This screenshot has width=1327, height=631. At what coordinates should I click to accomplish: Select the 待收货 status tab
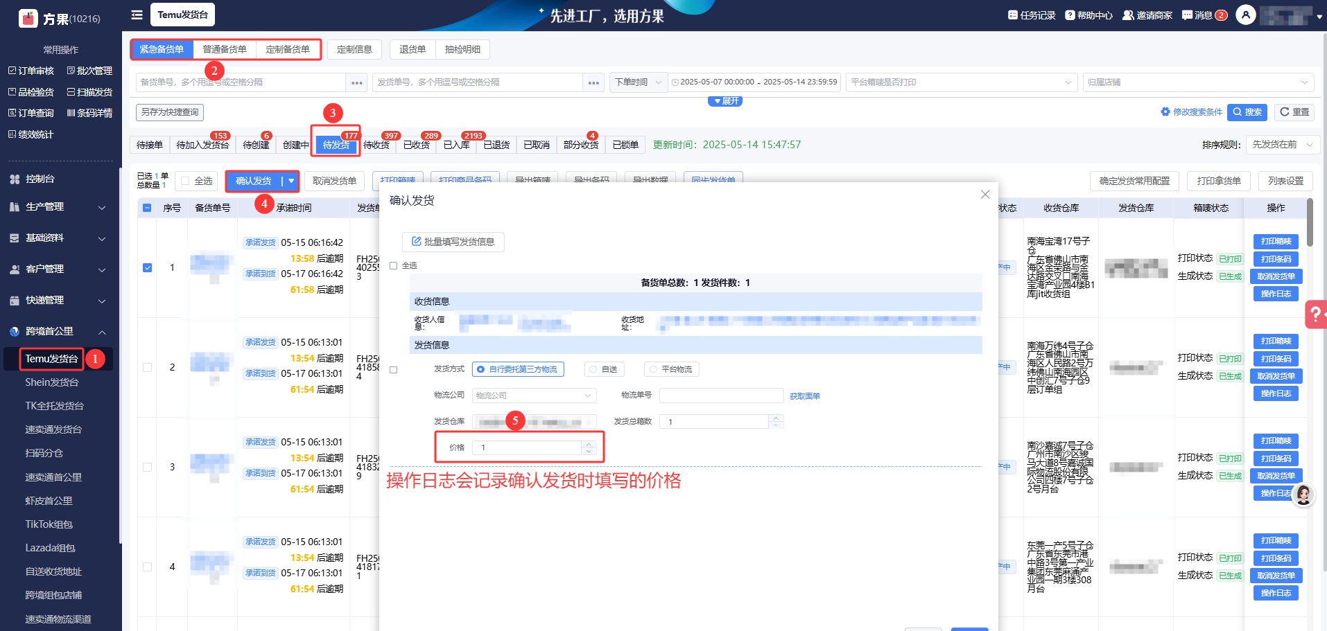tap(376, 145)
